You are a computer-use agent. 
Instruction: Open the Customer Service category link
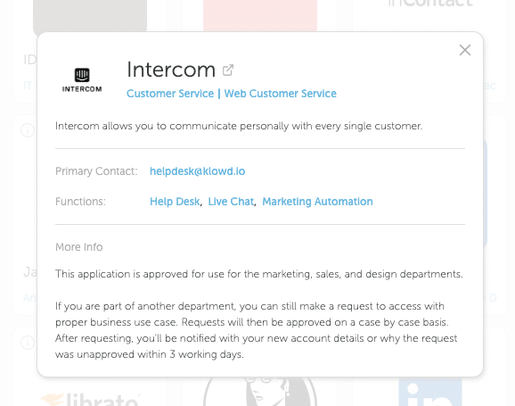pyautogui.click(x=170, y=94)
